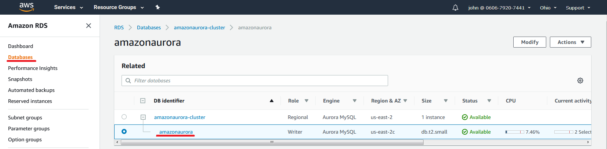Click the AWS logo home icon
Viewport: 607px width, 149px height.
[27, 7]
